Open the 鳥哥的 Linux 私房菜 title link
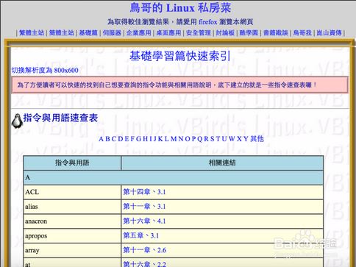The height and width of the screenshot is (267, 356). 180,7
